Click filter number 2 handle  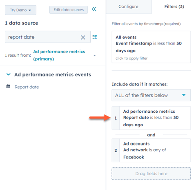(x=116, y=150)
